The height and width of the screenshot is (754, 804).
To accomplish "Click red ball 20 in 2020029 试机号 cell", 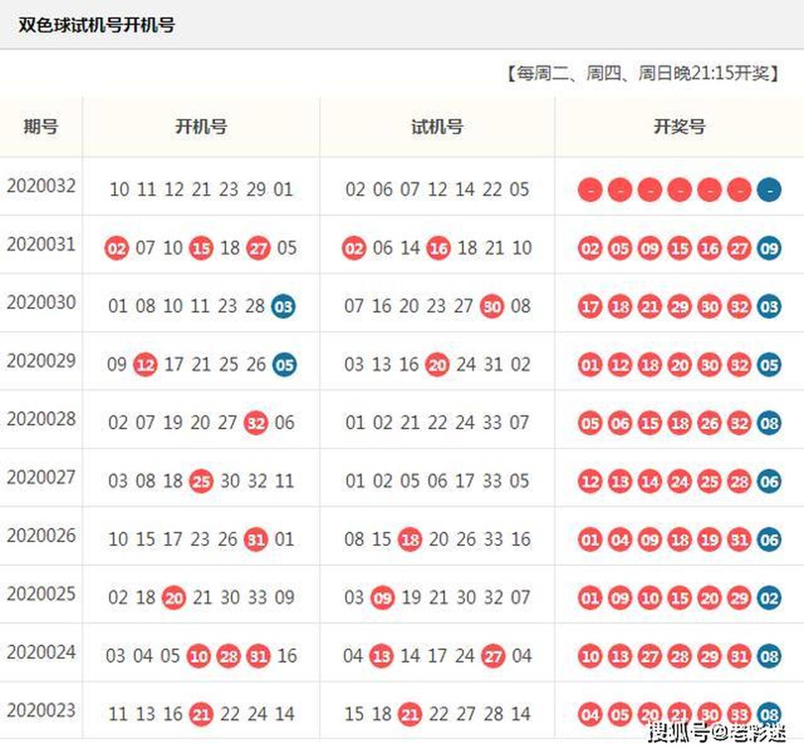I will pyautogui.click(x=437, y=365).
